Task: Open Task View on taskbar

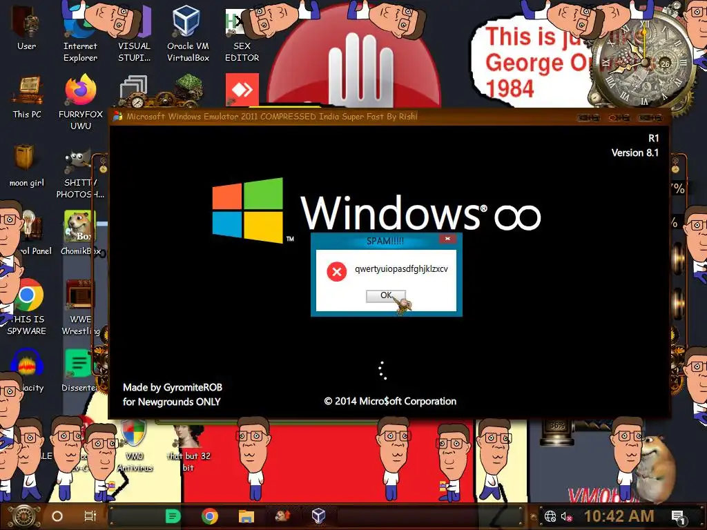Action: [90, 516]
